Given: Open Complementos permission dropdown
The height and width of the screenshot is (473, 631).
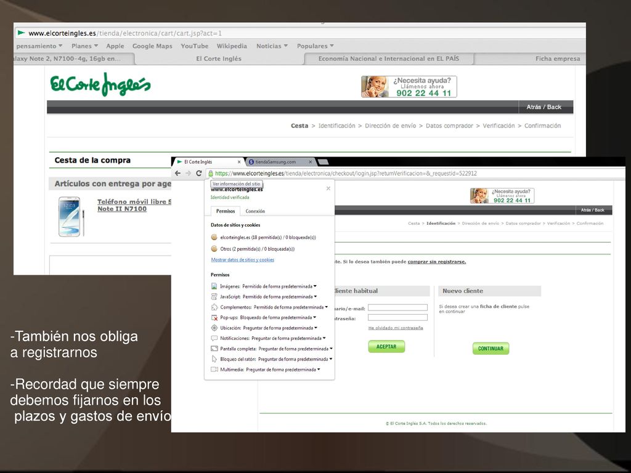Looking at the screenshot, I should [327, 307].
